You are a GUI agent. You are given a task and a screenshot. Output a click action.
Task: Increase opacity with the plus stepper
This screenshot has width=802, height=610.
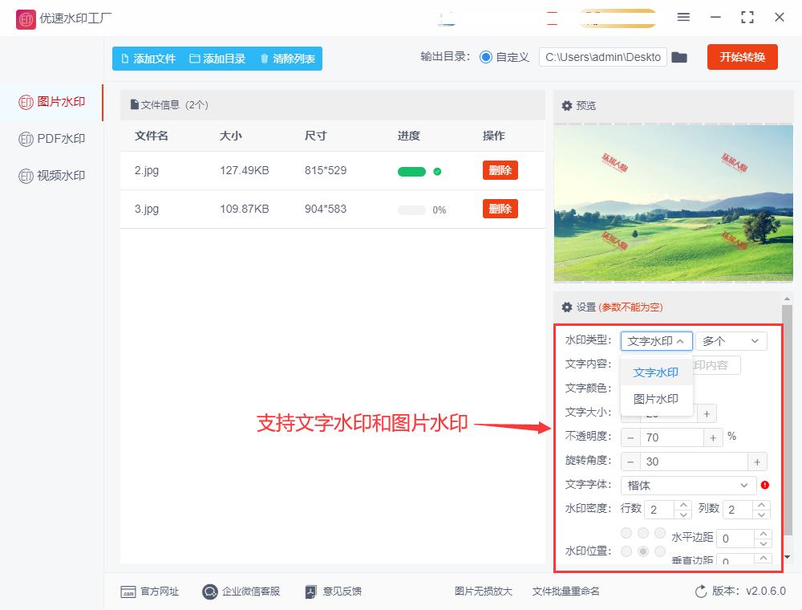pyautogui.click(x=713, y=437)
